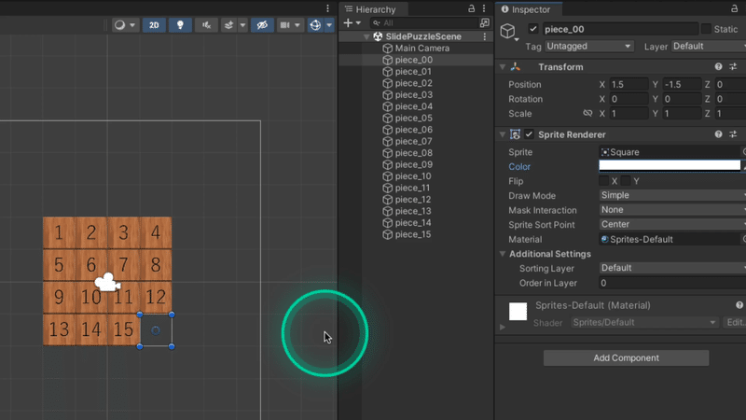
Task: Open scene camera settings icon
Action: click(x=284, y=25)
